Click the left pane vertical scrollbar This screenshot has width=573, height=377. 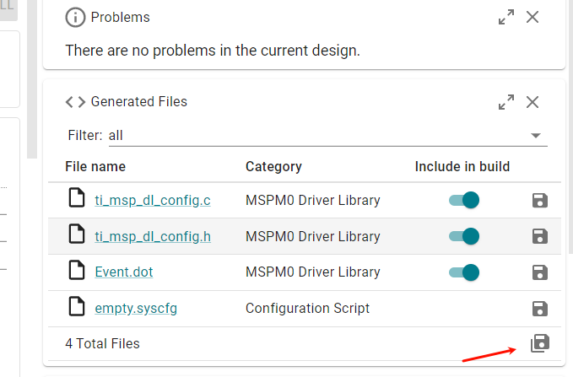pyautogui.click(x=32, y=79)
